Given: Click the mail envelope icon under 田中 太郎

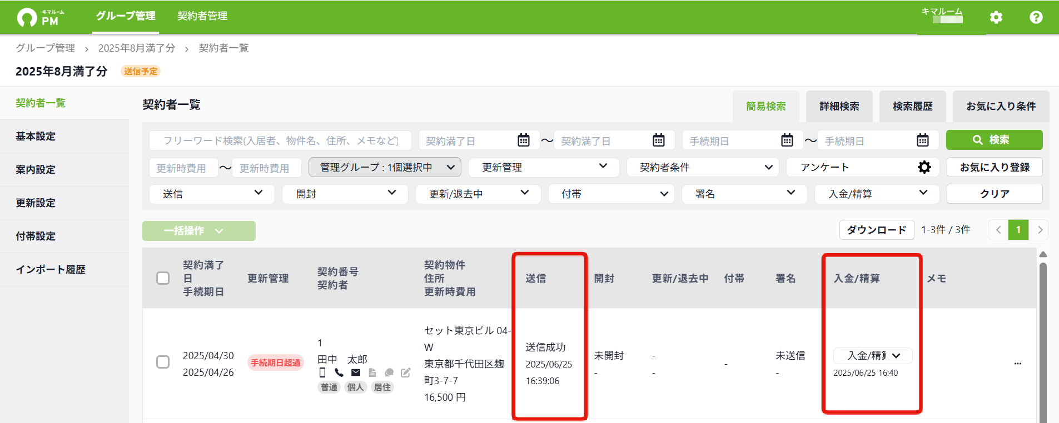Looking at the screenshot, I should pos(356,372).
